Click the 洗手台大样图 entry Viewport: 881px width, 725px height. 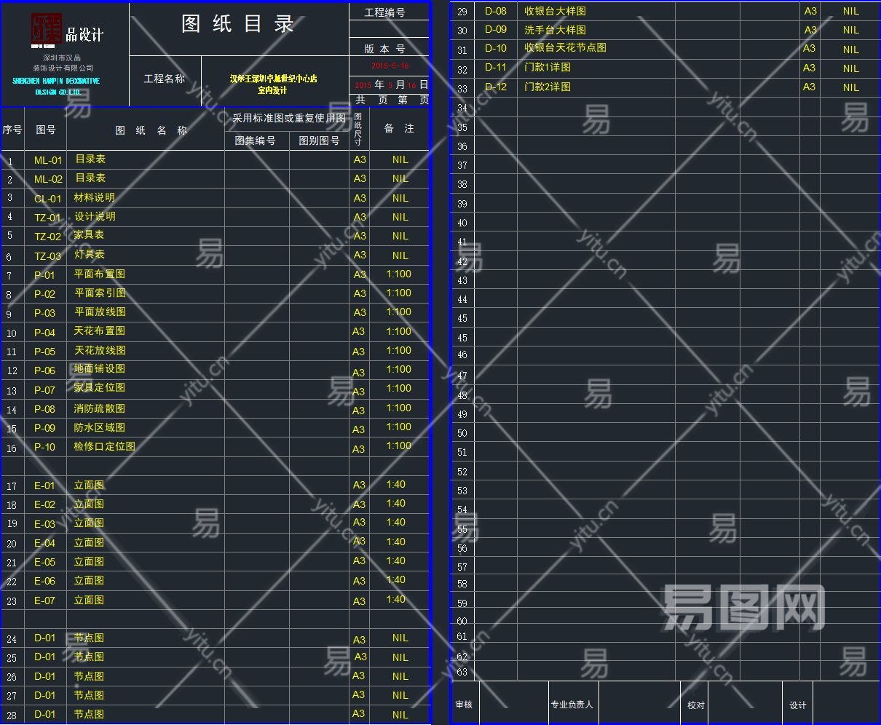click(x=556, y=30)
